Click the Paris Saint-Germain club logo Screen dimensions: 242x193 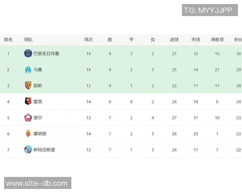[x=28, y=53]
